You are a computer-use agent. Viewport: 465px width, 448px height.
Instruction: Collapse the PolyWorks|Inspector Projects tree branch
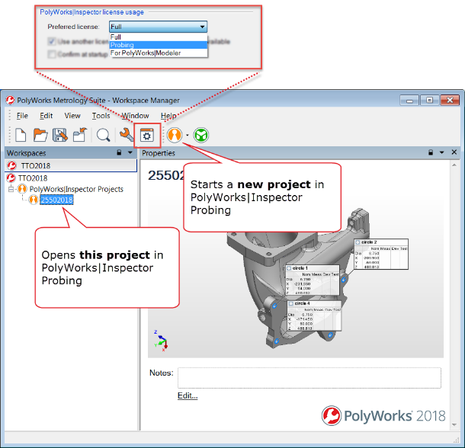(11, 189)
